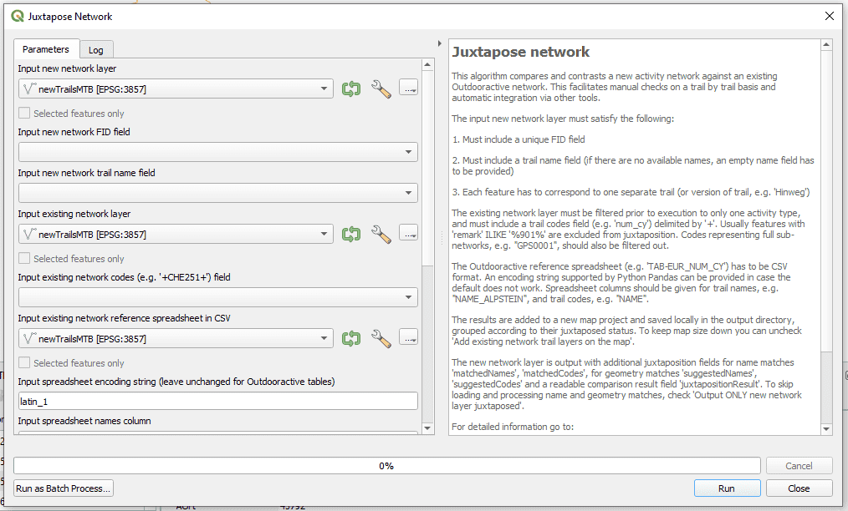Browse file for existing network layer
This screenshot has height=511, width=848.
pyautogui.click(x=408, y=233)
